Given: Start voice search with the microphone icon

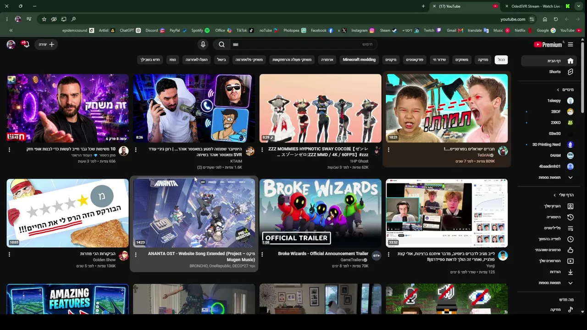Looking at the screenshot, I should point(203,44).
